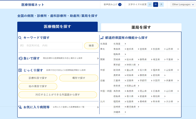The height and width of the screenshot is (119, 196).
Task: Select the 愛知県 prefecture link
Action: pyautogui.click(x=159, y=75)
